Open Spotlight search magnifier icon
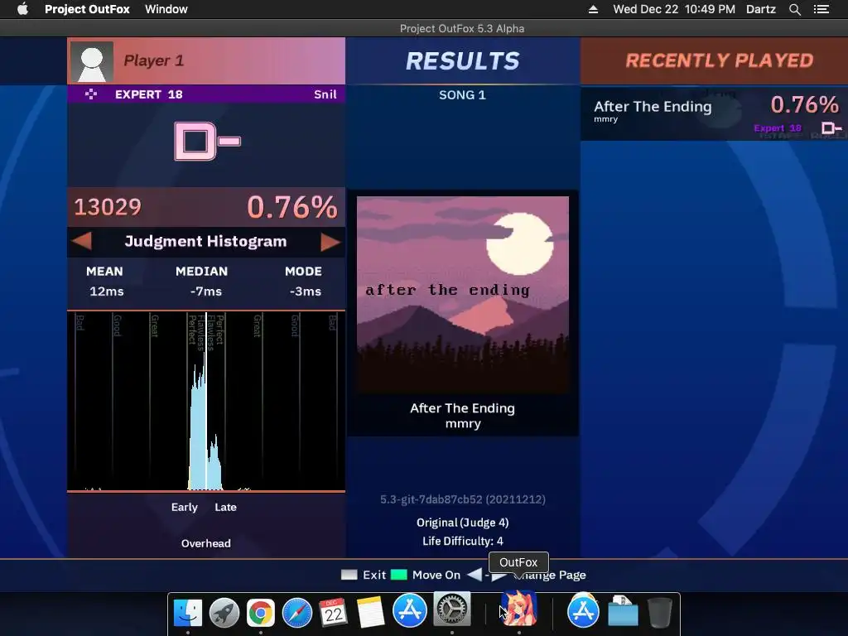The width and height of the screenshot is (848, 636). point(794,9)
